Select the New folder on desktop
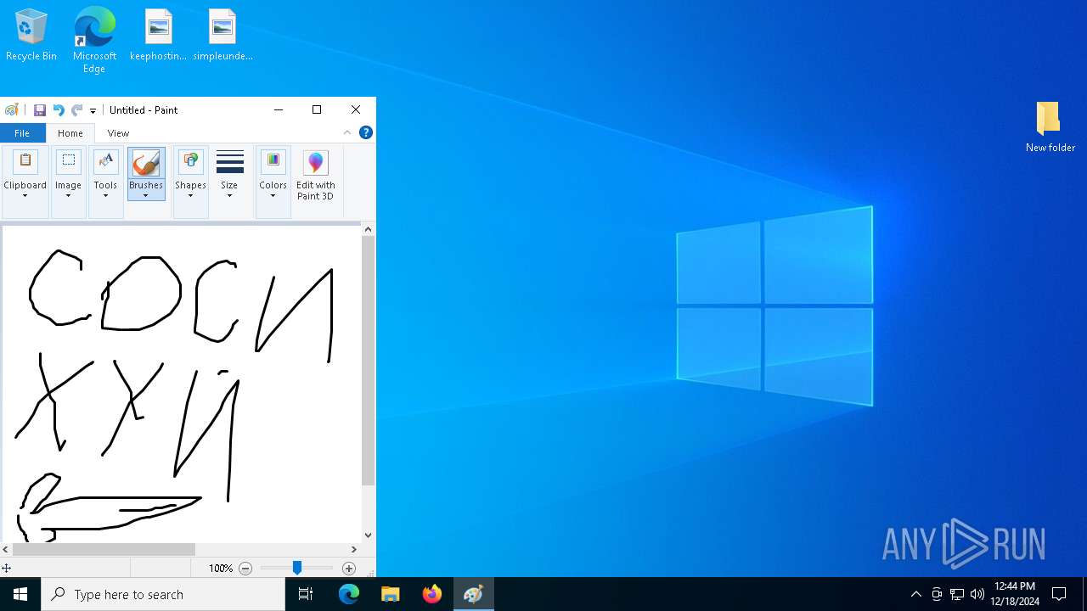 1050,127
